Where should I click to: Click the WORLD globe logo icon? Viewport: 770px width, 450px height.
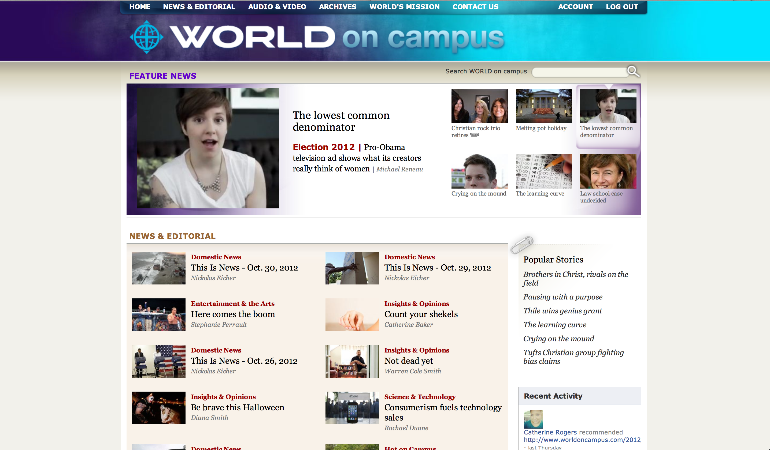point(147,37)
